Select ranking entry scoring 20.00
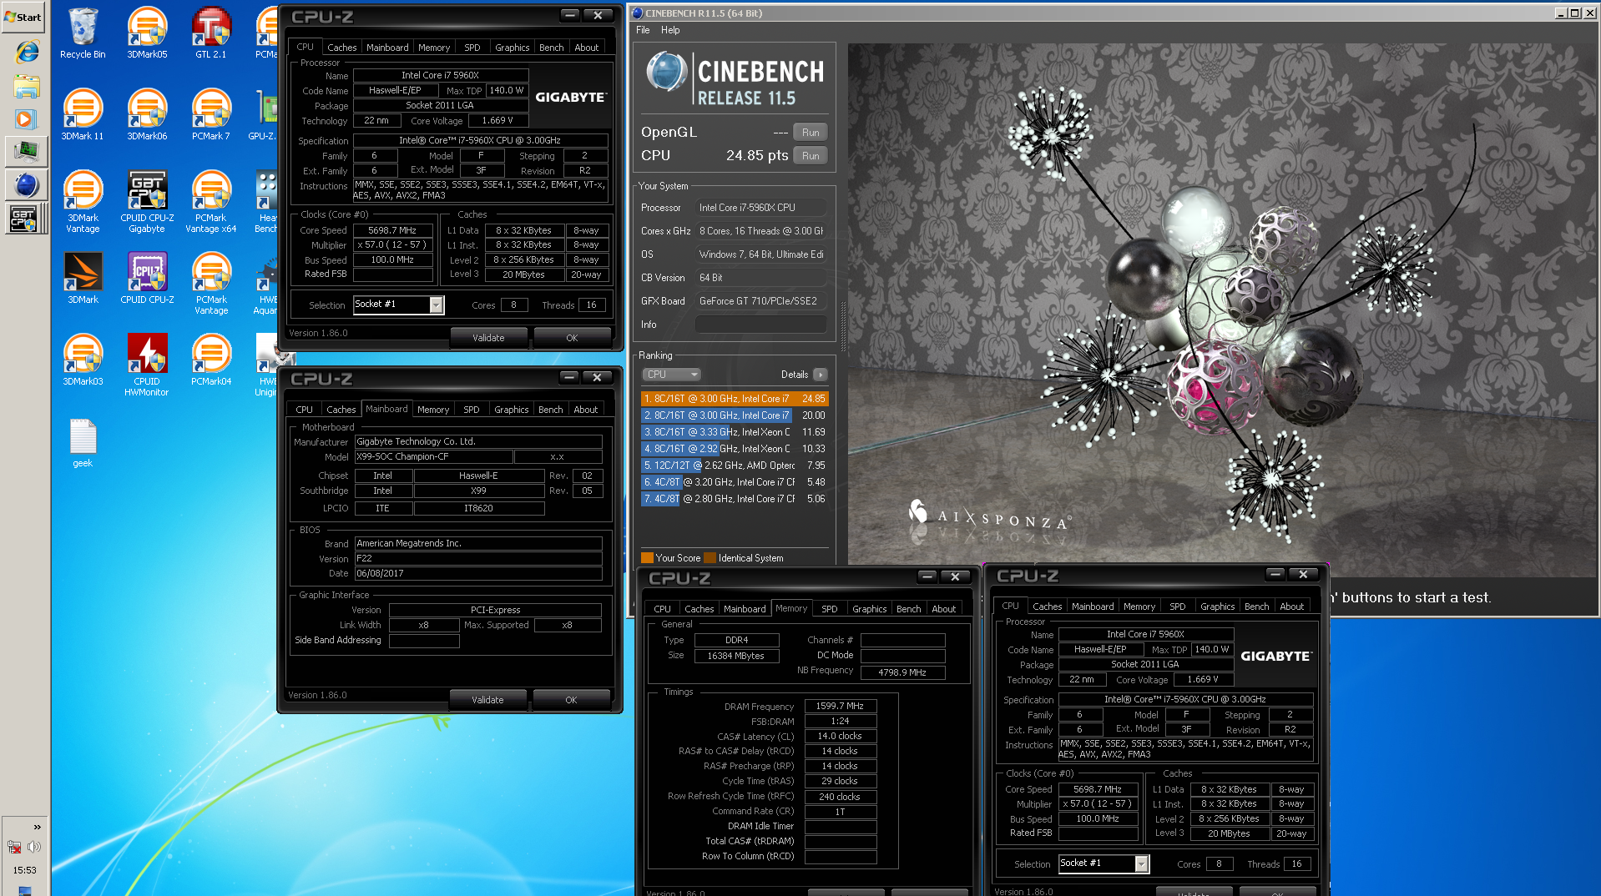This screenshot has height=896, width=1601. [x=734, y=415]
